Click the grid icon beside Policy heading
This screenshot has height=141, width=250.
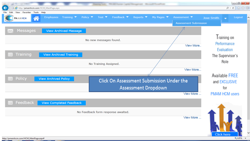point(10,79)
